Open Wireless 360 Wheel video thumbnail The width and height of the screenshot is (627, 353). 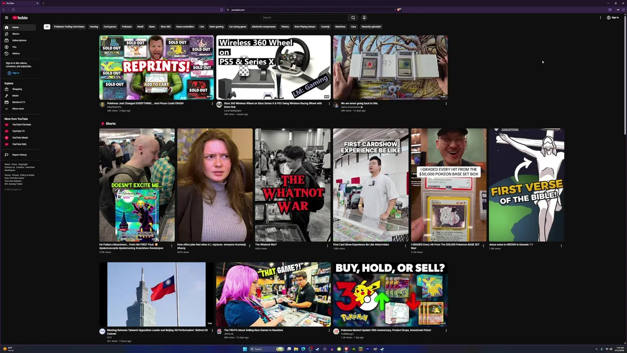point(273,67)
